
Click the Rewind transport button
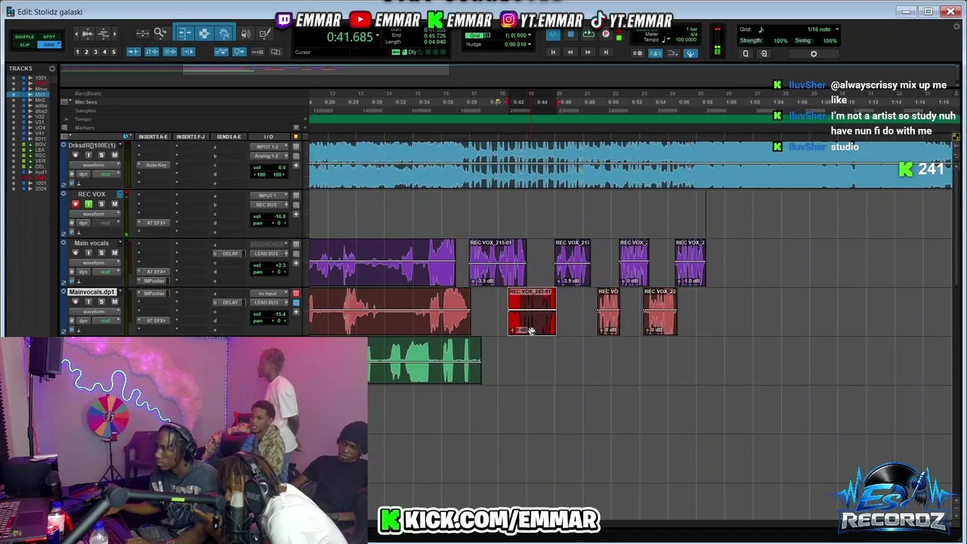click(x=570, y=52)
